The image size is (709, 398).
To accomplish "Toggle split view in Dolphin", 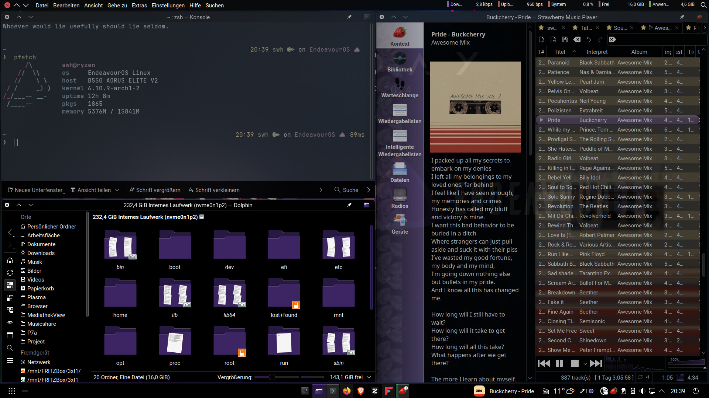I will click(10, 335).
